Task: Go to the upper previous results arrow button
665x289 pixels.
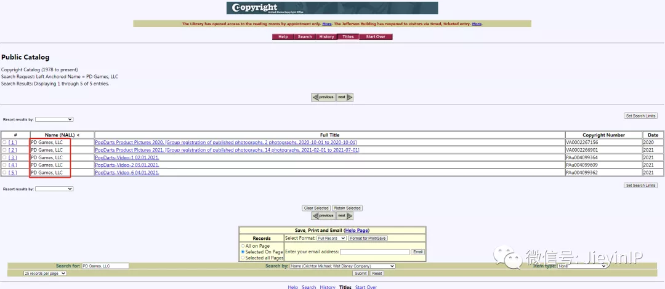Action: [x=324, y=97]
